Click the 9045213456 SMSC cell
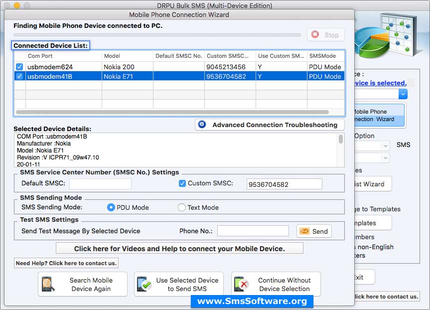 point(230,67)
